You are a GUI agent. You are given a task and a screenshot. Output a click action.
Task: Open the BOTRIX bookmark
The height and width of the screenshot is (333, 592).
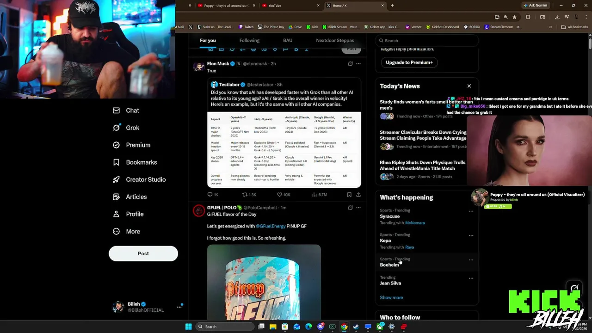[472, 27]
